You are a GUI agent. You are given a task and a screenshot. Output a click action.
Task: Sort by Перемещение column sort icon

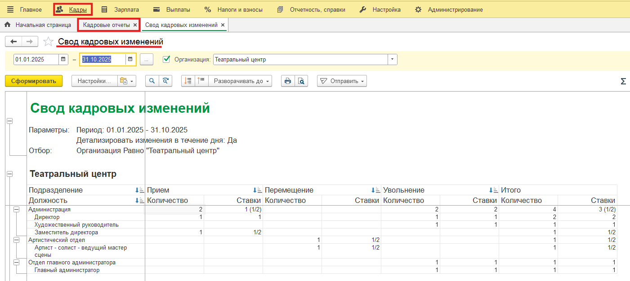pyautogui.click(x=375, y=190)
